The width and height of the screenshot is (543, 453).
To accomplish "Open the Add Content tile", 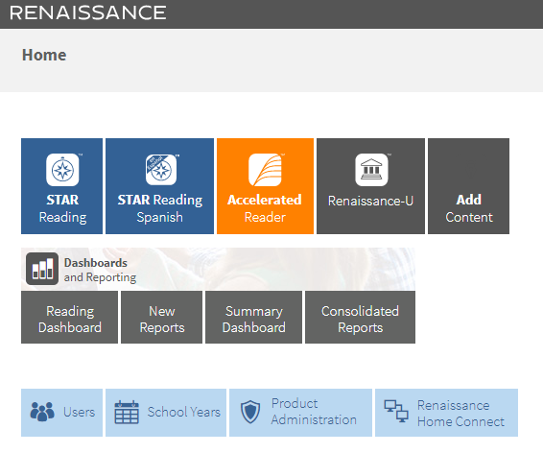I will click(468, 186).
